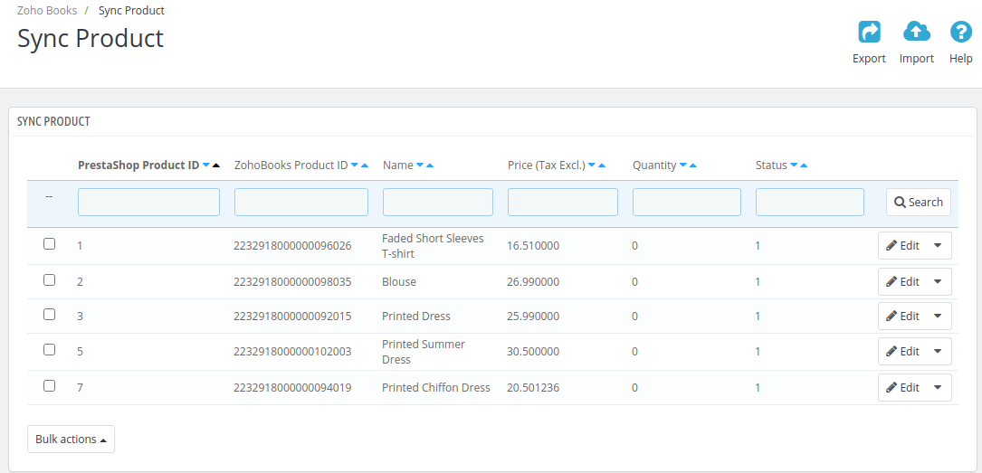Select checkbox for Faded Short Sleeves T-shirt
The width and height of the screenshot is (982, 473).
[x=49, y=244]
